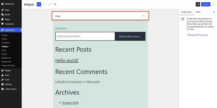This screenshot has width=217, height=108.
Task: Click the Tools wrench icon
Action: coord(2,80)
